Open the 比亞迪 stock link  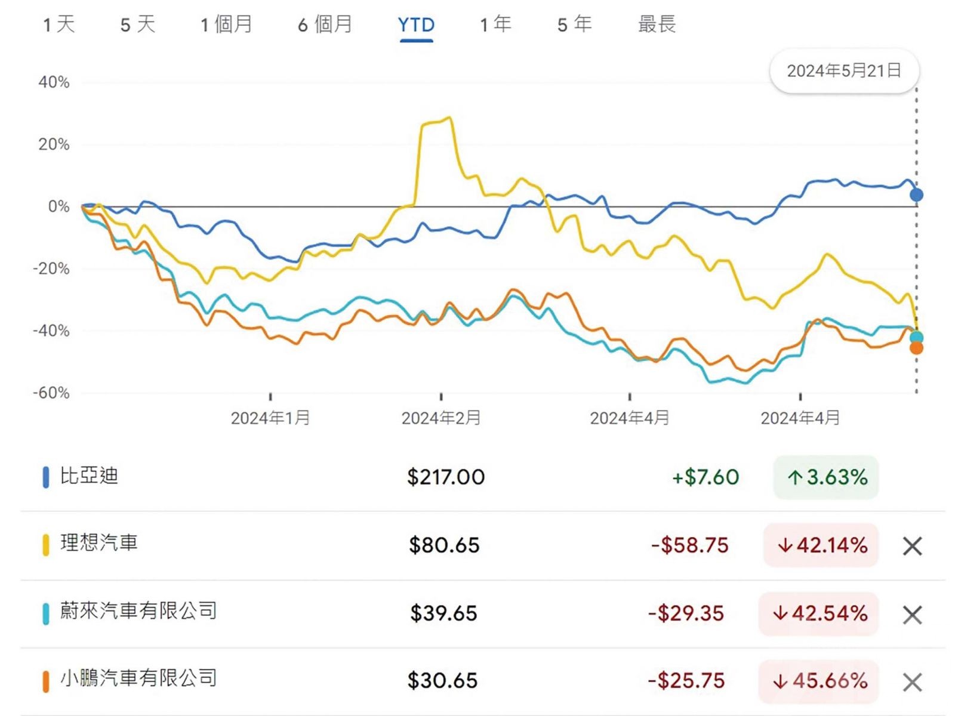89,476
